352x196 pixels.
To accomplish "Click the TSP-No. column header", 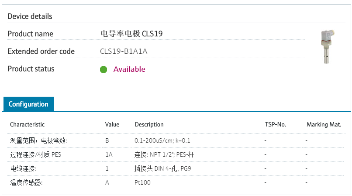I will pos(276,125).
